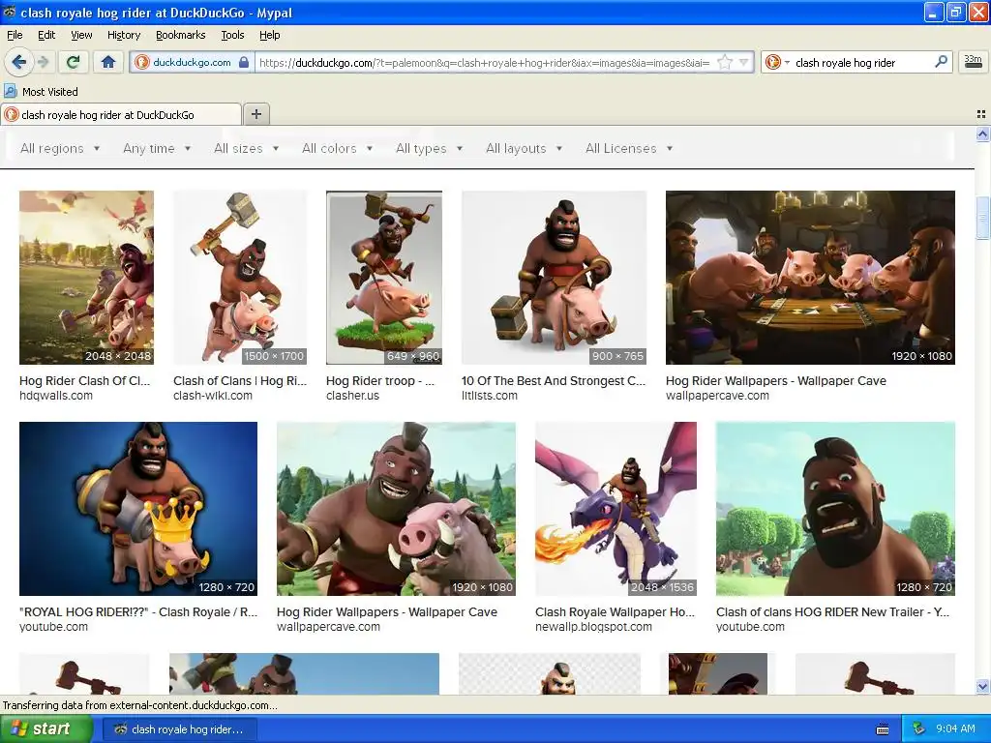Viewport: 991px width, 743px height.
Task: Open the Tools menu
Action: tap(232, 35)
